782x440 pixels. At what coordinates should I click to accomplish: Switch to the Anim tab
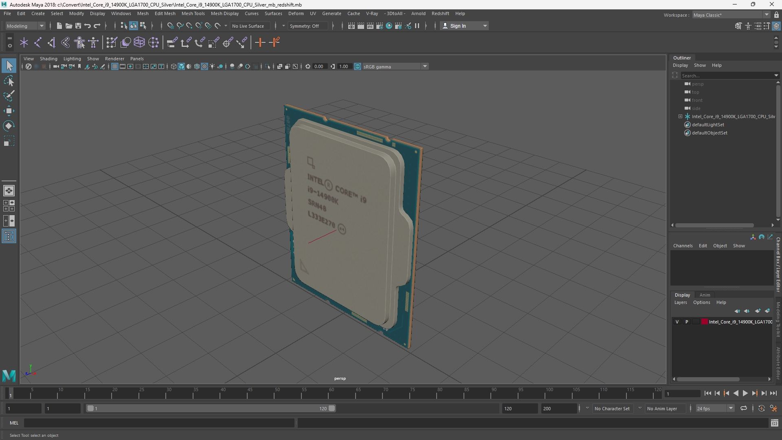click(705, 295)
